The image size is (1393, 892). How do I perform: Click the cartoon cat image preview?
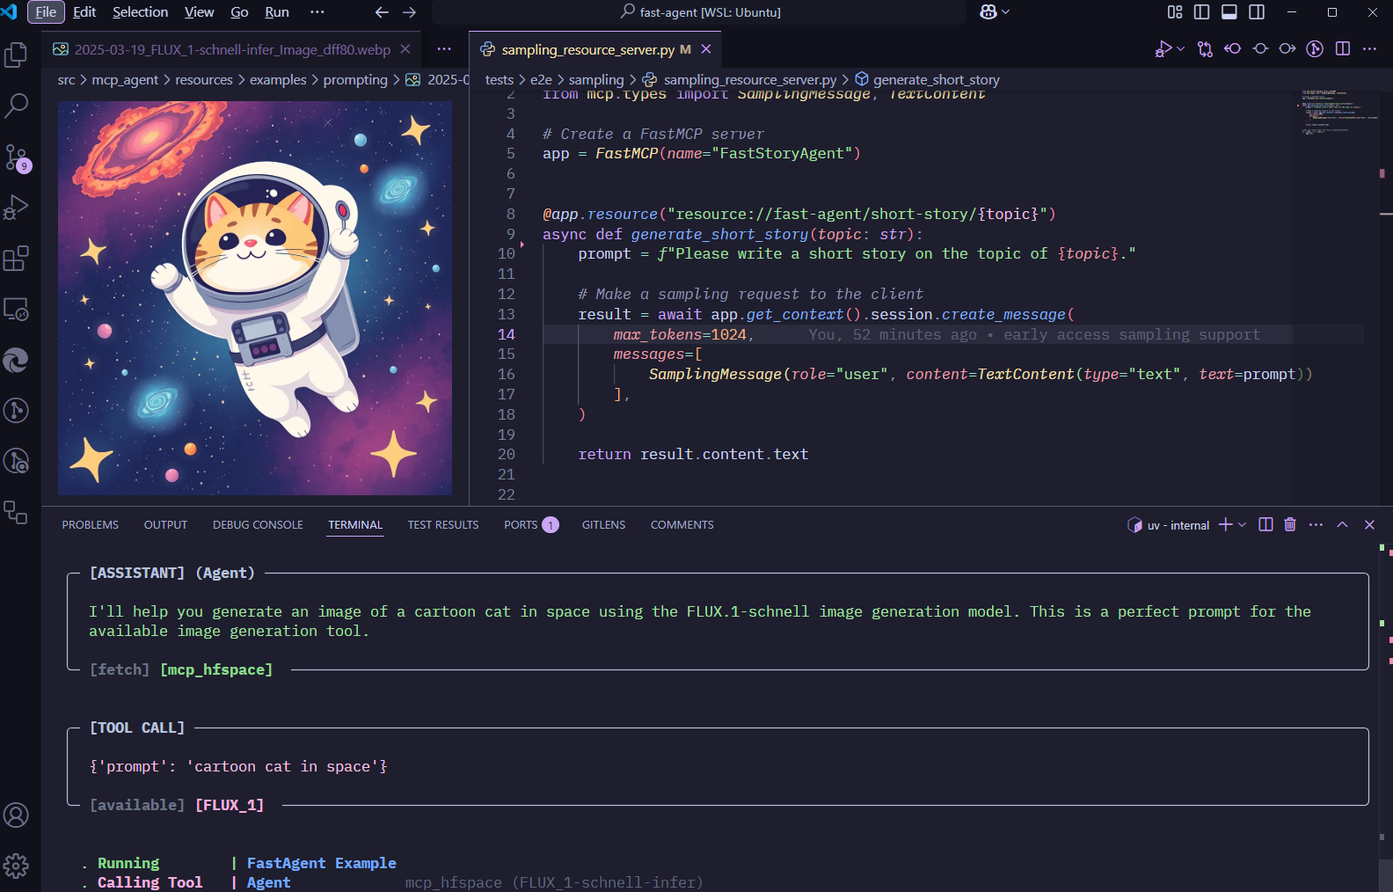pos(255,297)
